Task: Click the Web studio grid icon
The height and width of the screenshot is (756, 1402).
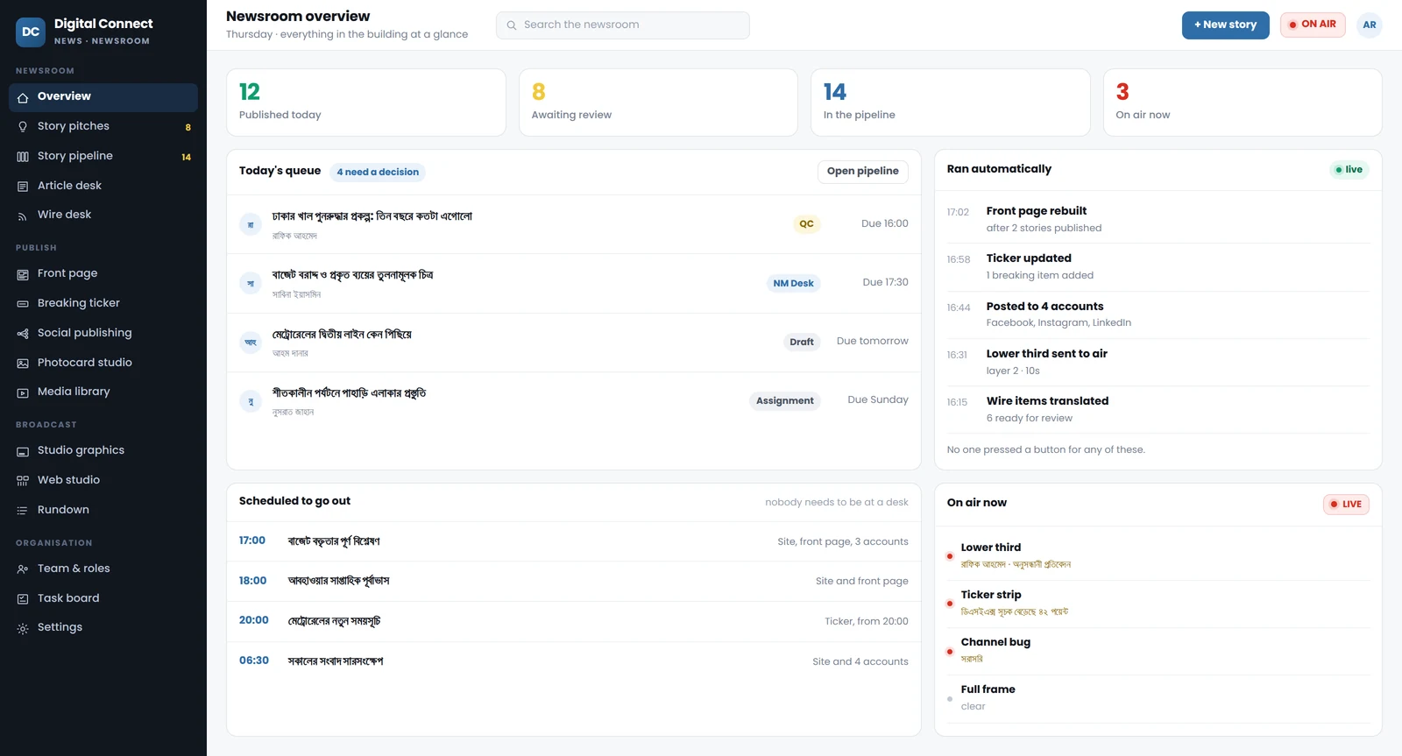Action: [23, 481]
